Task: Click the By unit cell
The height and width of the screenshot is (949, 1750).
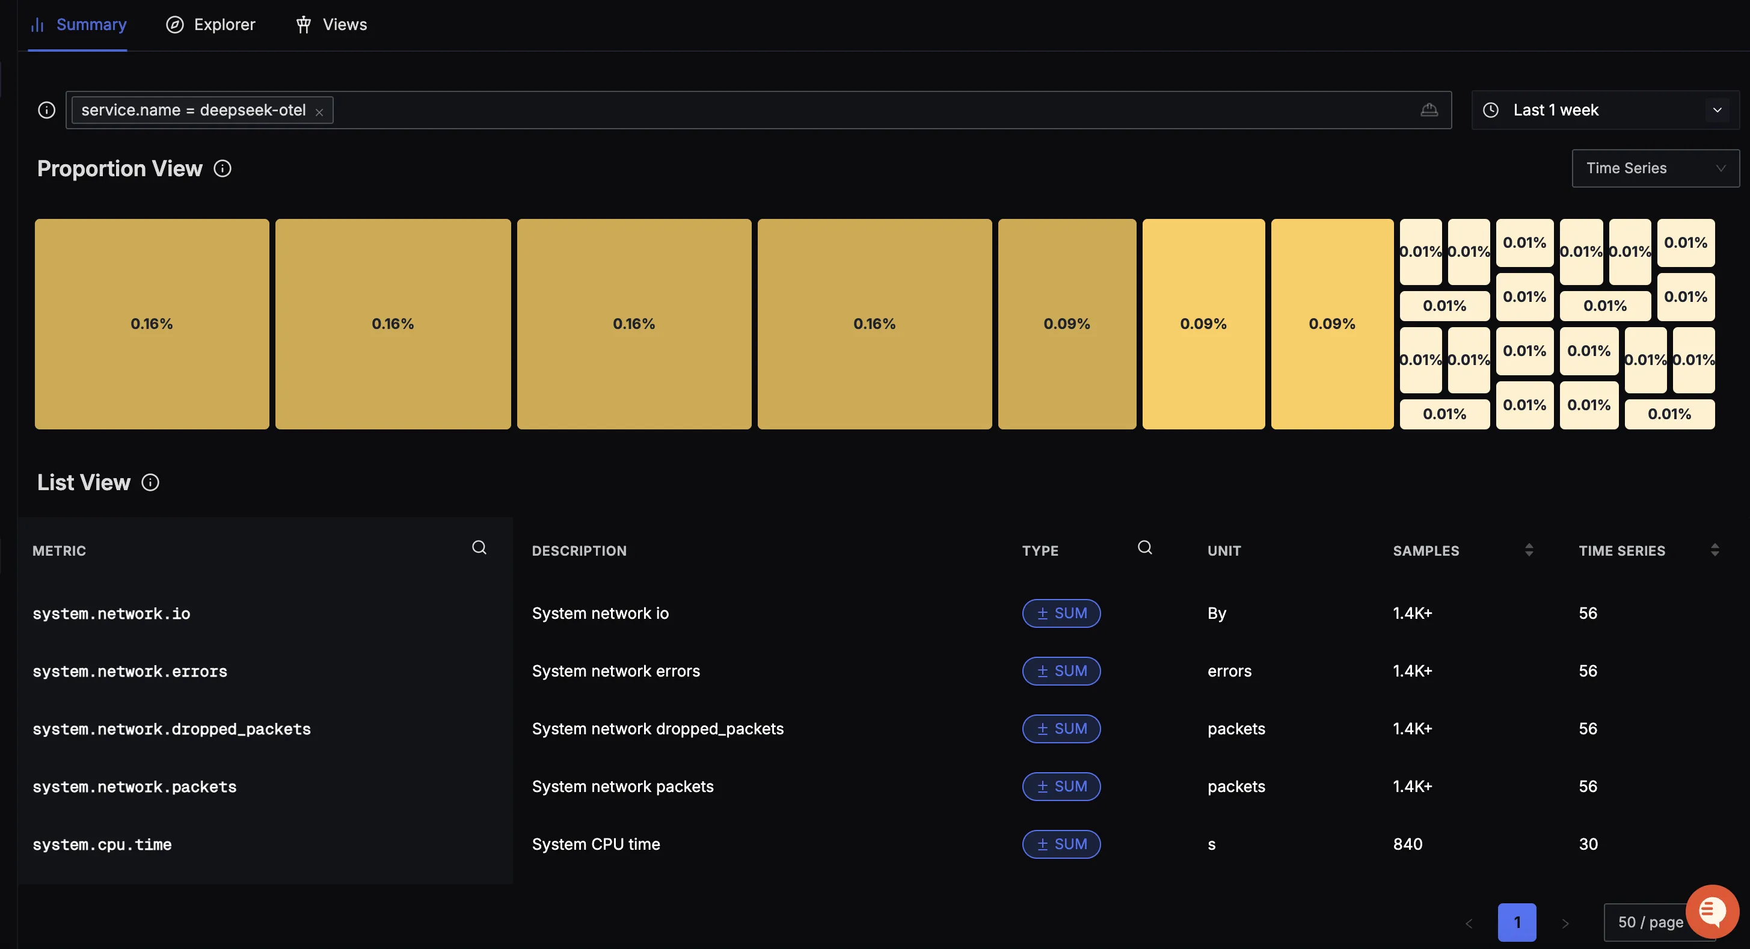Action: (x=1217, y=613)
